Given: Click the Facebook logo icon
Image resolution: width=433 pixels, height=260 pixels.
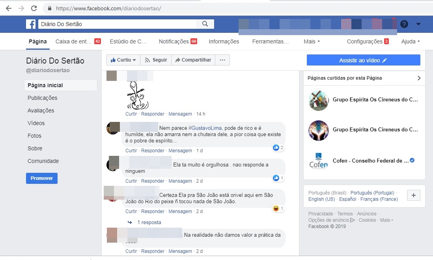Looking at the screenshot, I should [31, 24].
